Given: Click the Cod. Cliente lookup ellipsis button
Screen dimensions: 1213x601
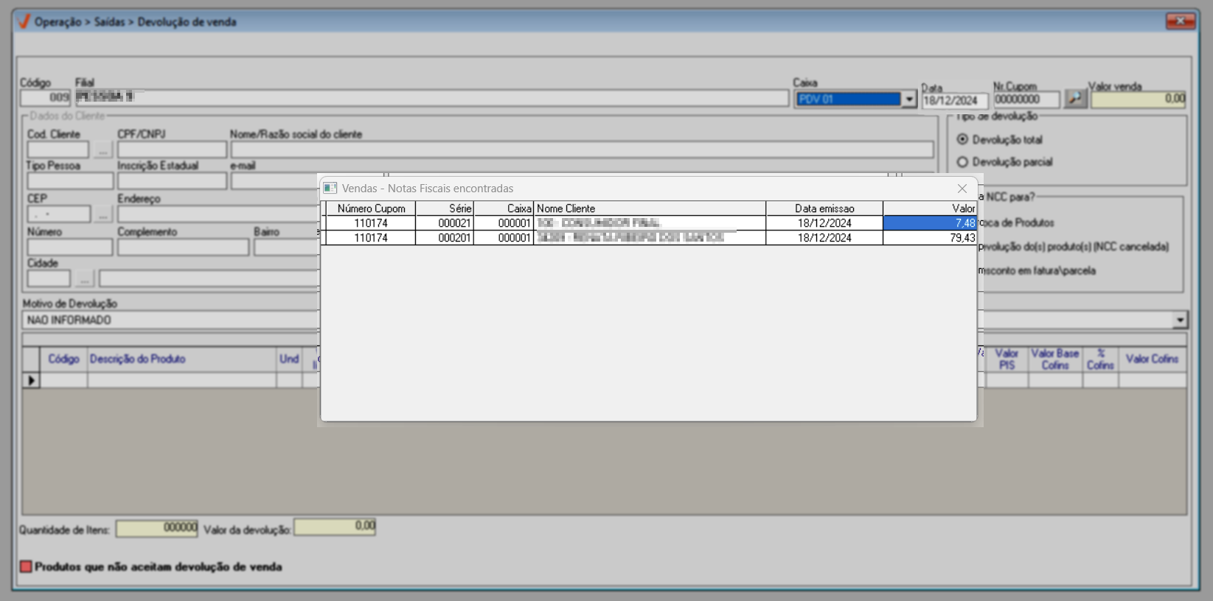Looking at the screenshot, I should [x=102, y=150].
